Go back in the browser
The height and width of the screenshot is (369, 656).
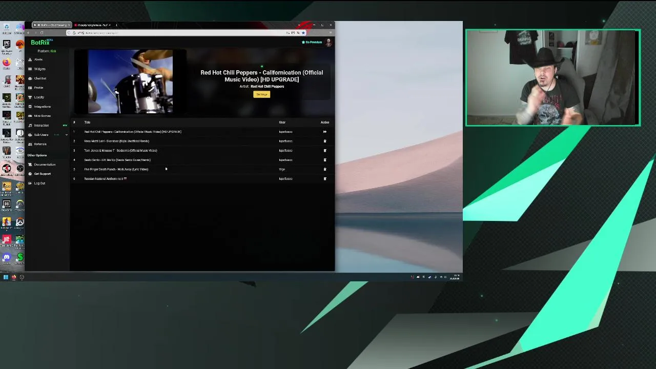point(29,33)
